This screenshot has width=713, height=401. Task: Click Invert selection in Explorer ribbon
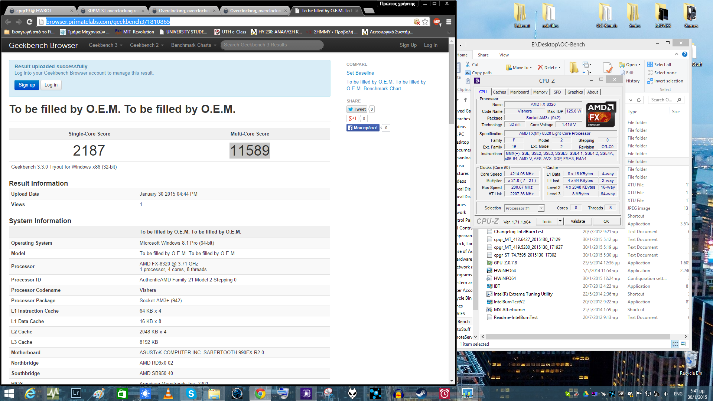[665, 81]
